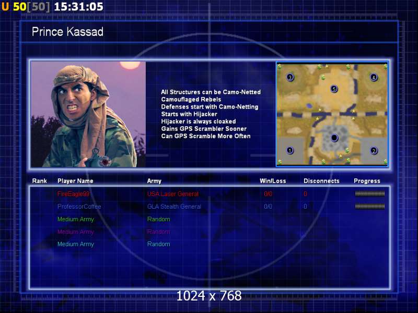
Task: Select the purple Medium Army player
Action: pyautogui.click(x=76, y=232)
